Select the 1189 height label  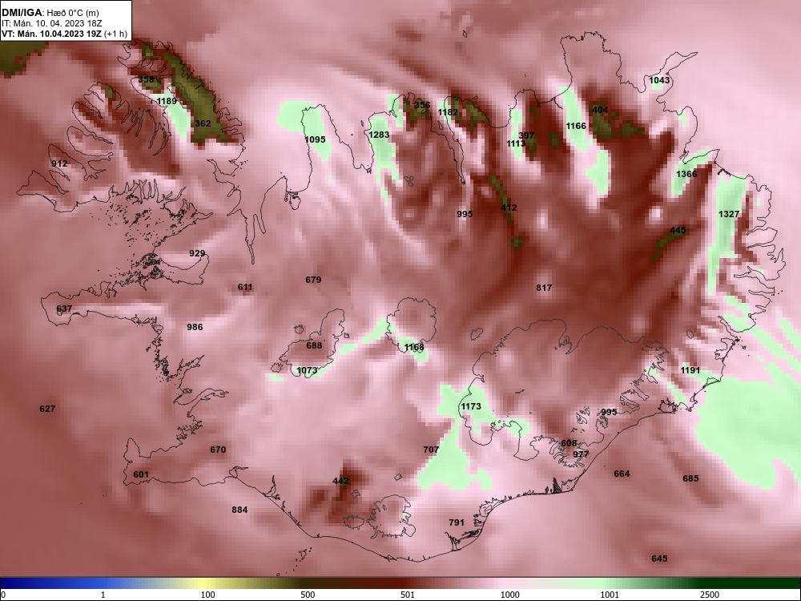pos(167,101)
